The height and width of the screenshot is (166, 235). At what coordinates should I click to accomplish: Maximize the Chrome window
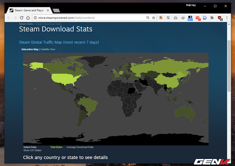coord(215,6)
